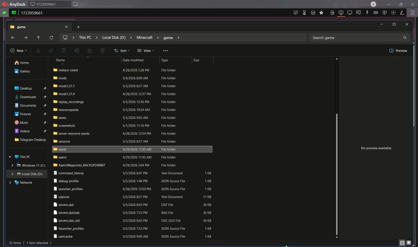Expand the Windows 11 (C:) tree node
This screenshot has width=418, height=247.
(x=12, y=165)
